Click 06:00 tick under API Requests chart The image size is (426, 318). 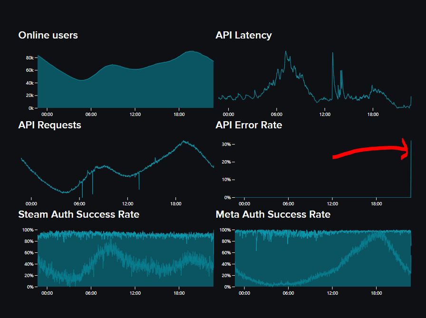click(x=79, y=203)
